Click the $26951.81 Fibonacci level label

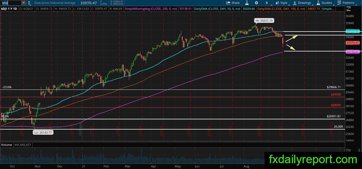334,116
